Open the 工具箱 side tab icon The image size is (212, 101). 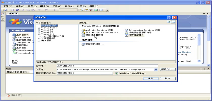(x=3, y=17)
